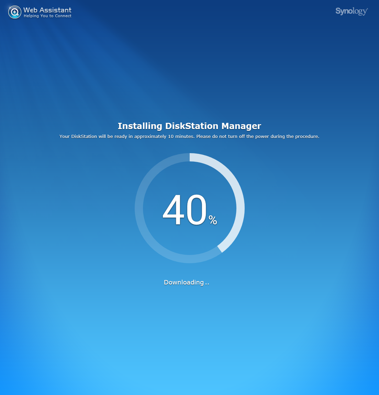The width and height of the screenshot is (379, 395).
Task: Click the 'Web Assistant' title text
Action: coord(47,10)
